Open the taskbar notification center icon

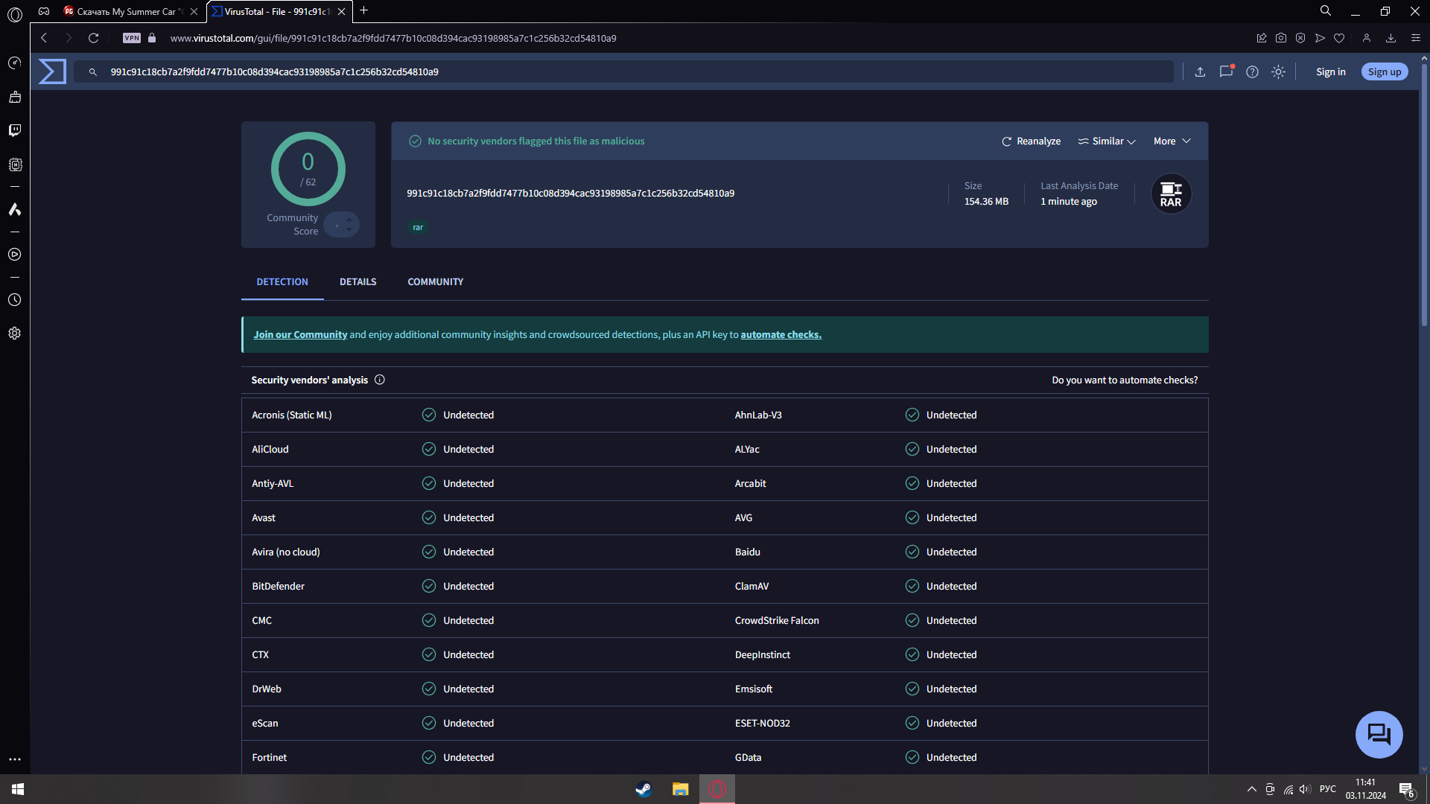click(x=1406, y=789)
